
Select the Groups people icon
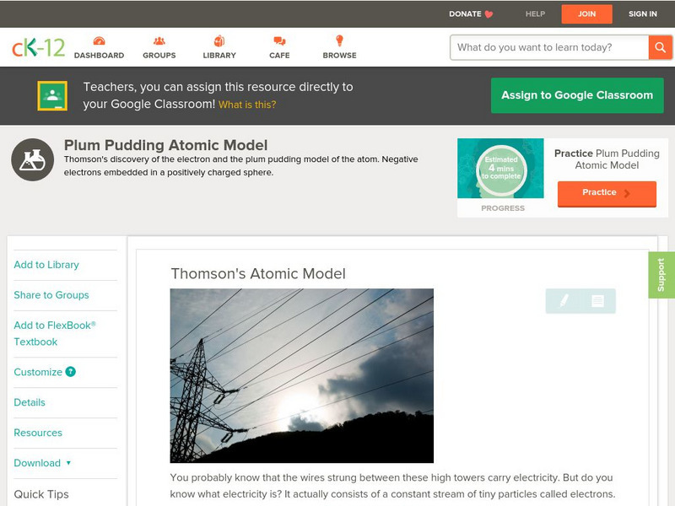159,39
